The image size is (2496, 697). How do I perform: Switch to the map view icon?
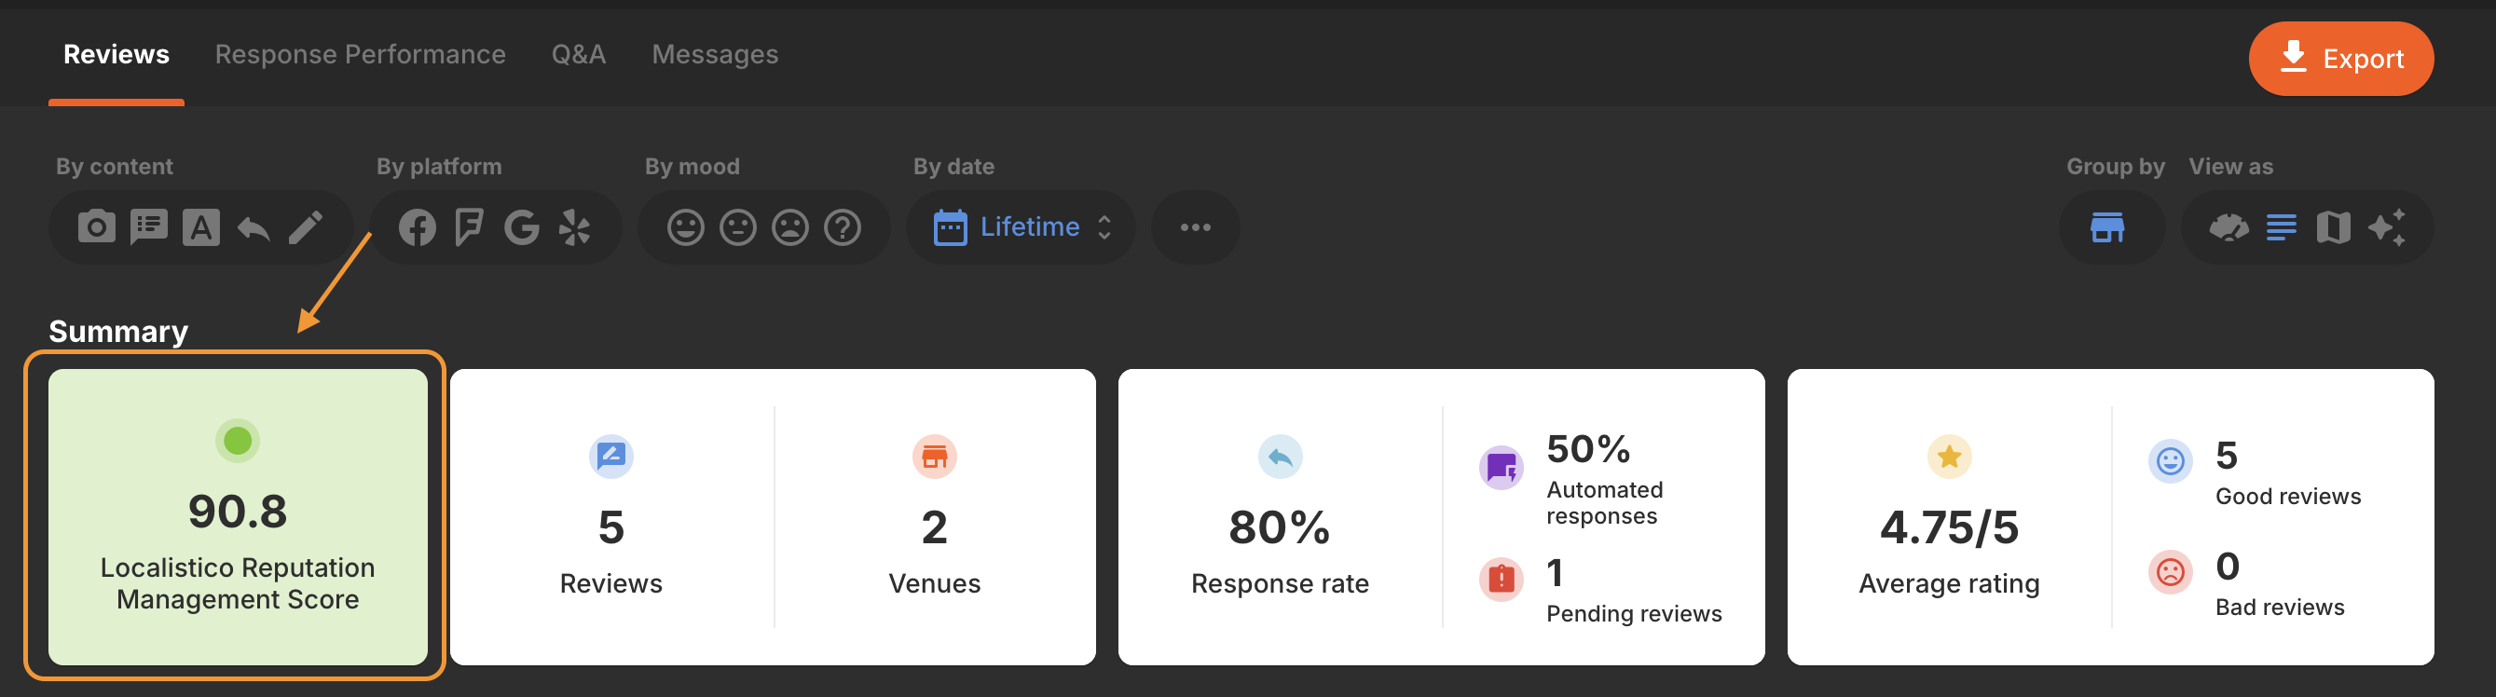tap(2333, 227)
